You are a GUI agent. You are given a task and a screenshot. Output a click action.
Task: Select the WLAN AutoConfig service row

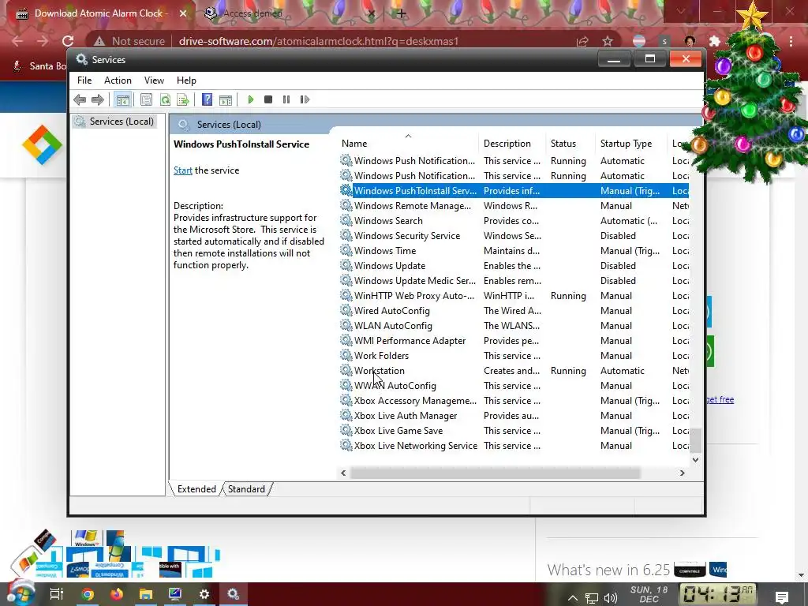tap(514, 326)
